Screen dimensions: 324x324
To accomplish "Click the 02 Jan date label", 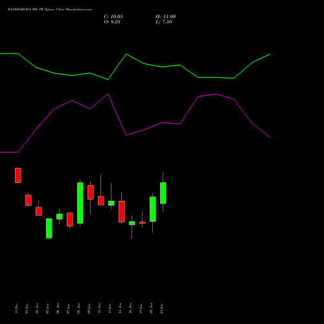I will 38,308.
